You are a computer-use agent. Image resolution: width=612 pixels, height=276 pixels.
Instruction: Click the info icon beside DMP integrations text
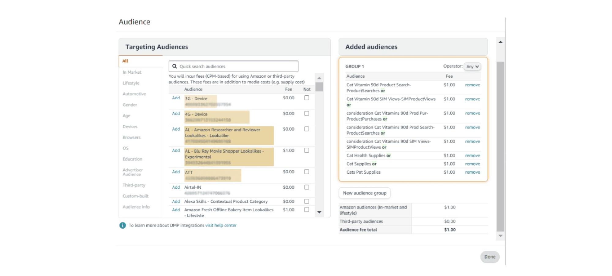122,225
